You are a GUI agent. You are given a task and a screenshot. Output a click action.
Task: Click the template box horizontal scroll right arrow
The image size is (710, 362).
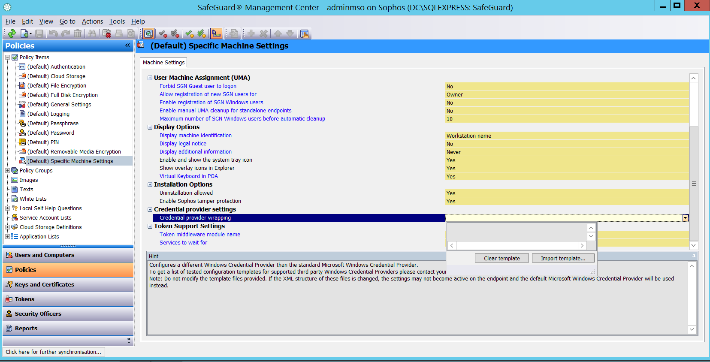pyautogui.click(x=582, y=246)
